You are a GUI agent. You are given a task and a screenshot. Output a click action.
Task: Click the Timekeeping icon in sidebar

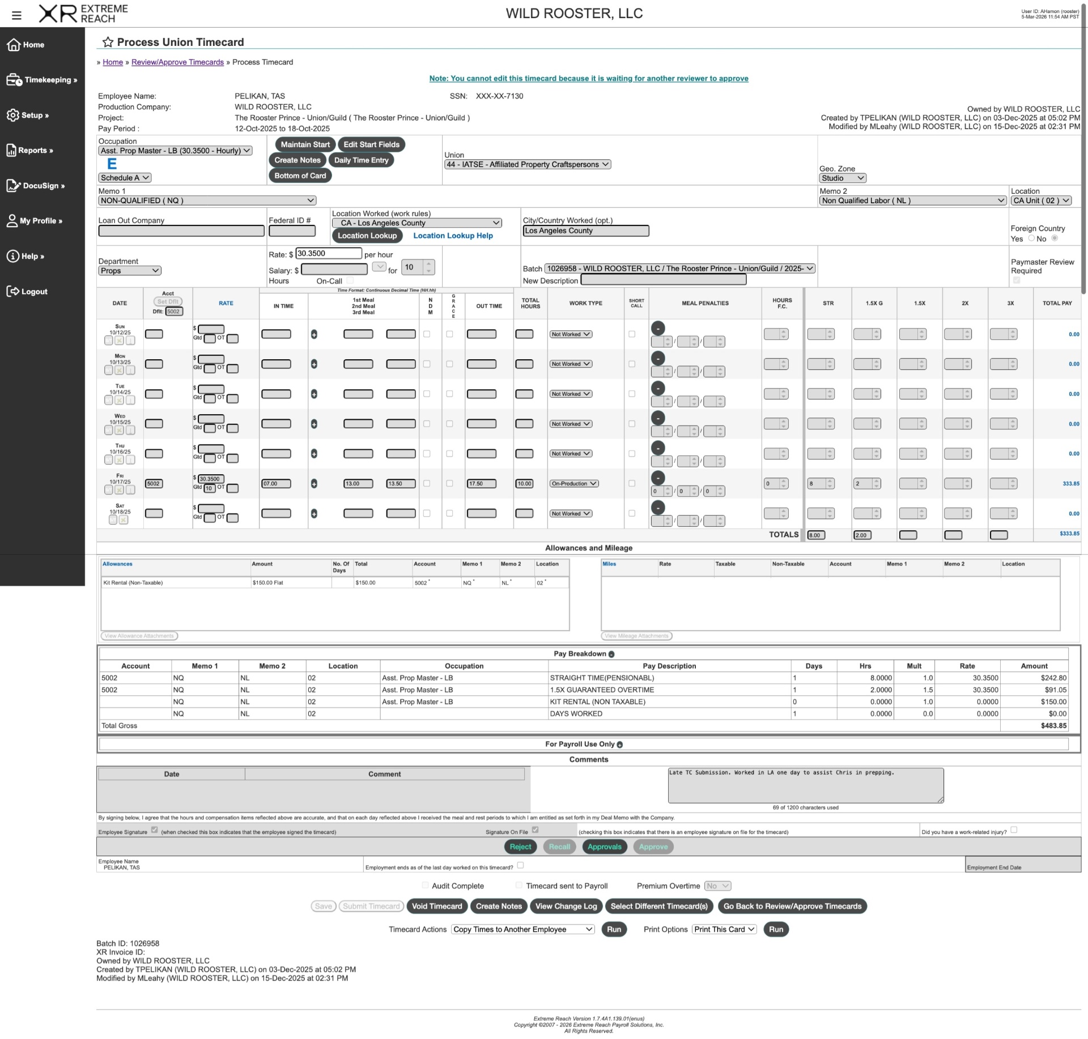14,80
